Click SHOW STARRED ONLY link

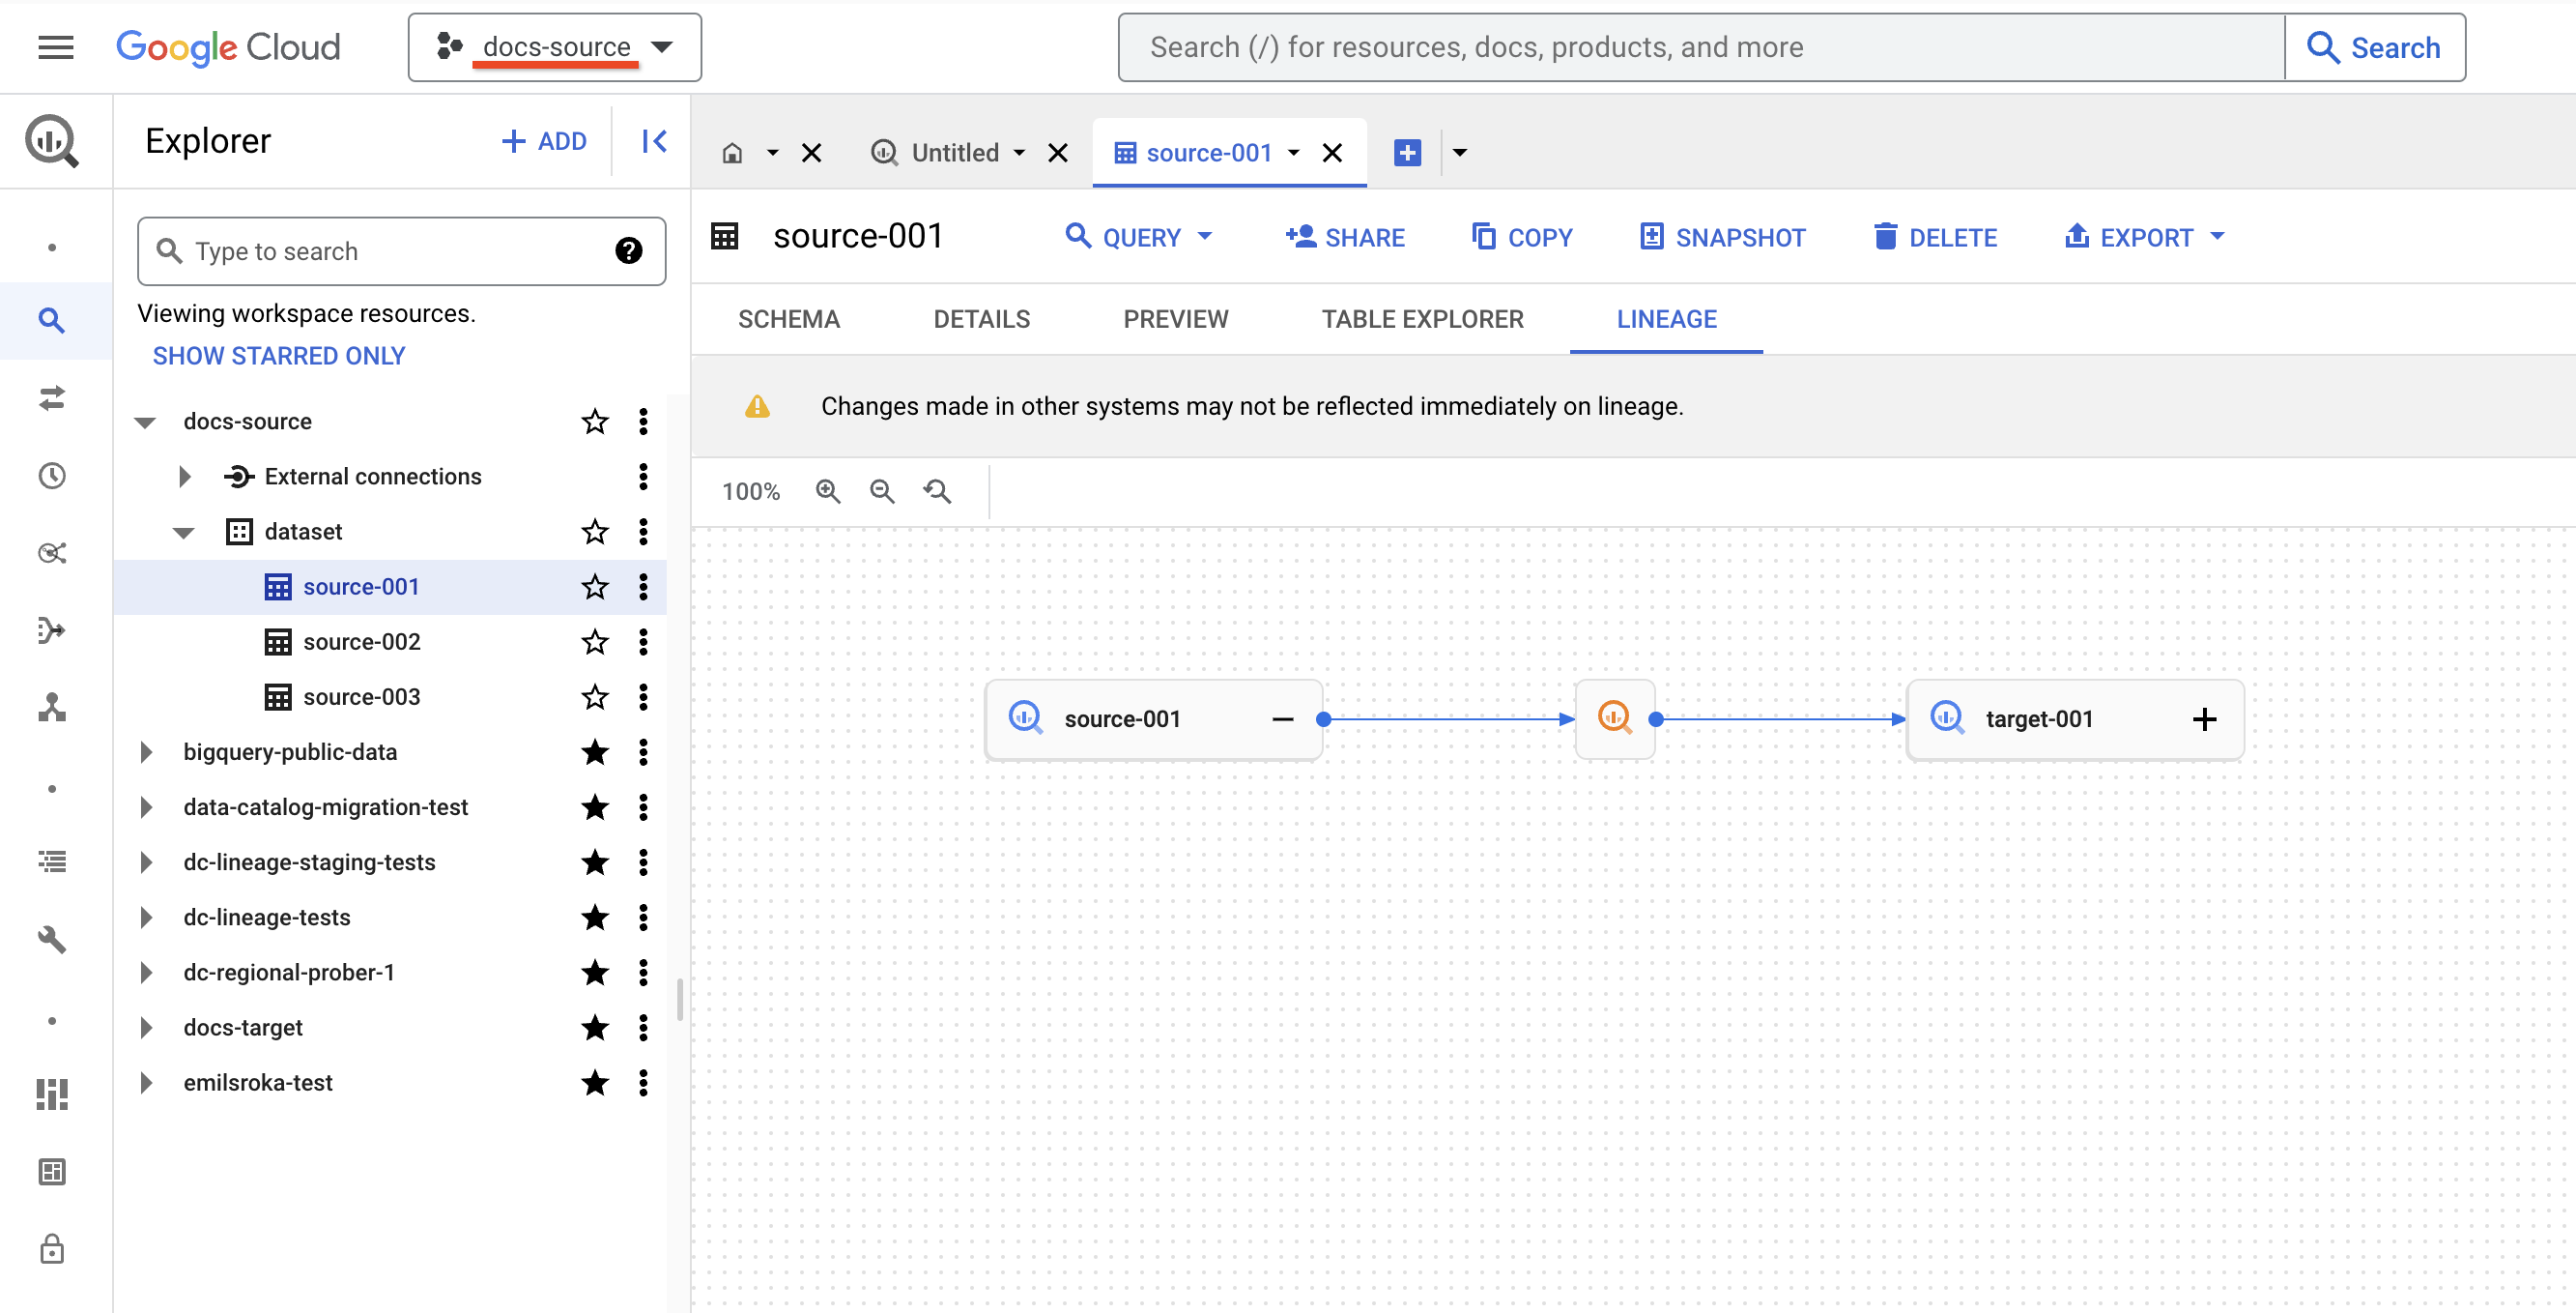tap(279, 355)
